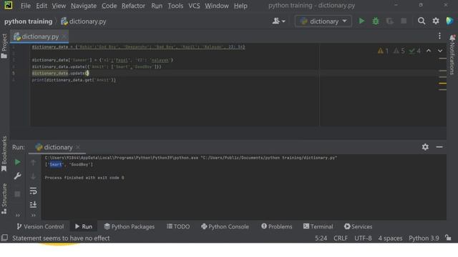The width and height of the screenshot is (458, 257).
Task: Rerun dictionary using green play in Run panel
Action: tap(17, 162)
